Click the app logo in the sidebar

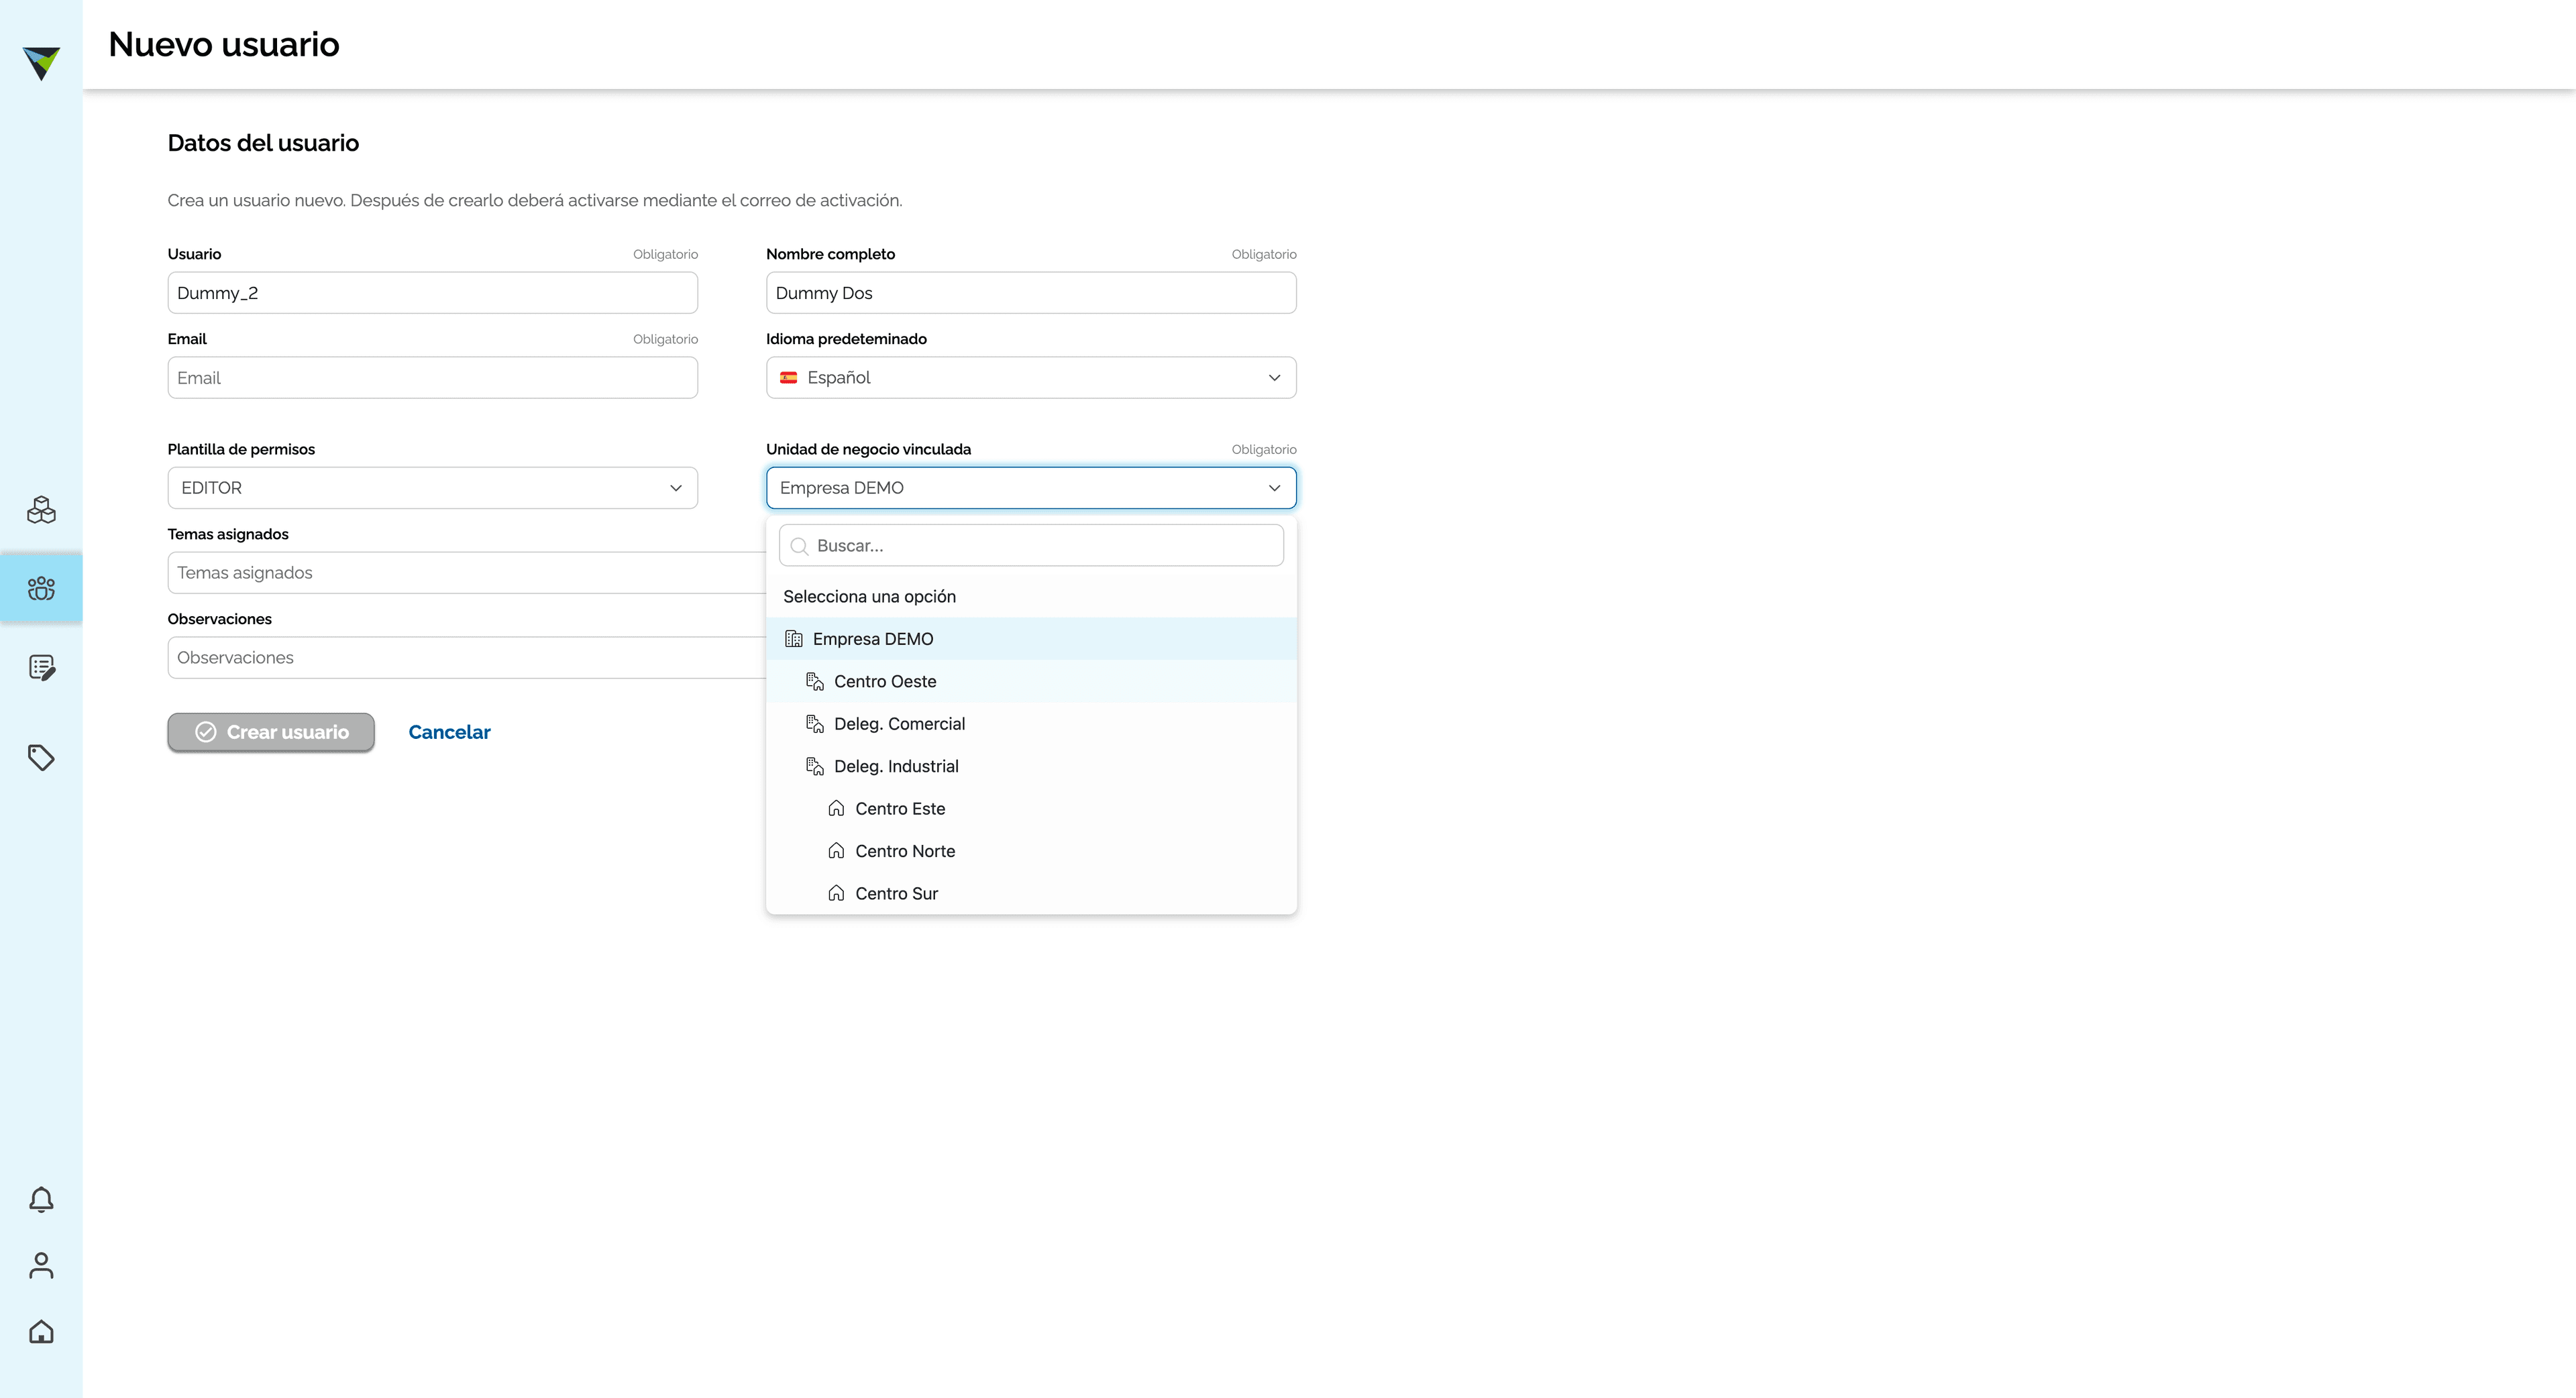[41, 62]
